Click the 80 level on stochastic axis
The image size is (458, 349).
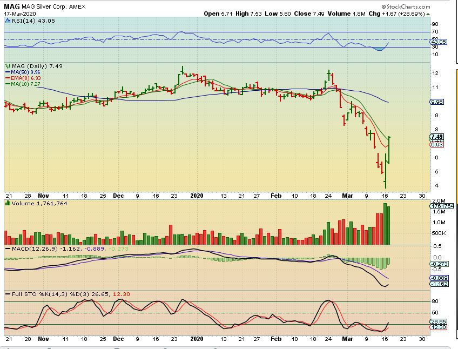(435, 301)
